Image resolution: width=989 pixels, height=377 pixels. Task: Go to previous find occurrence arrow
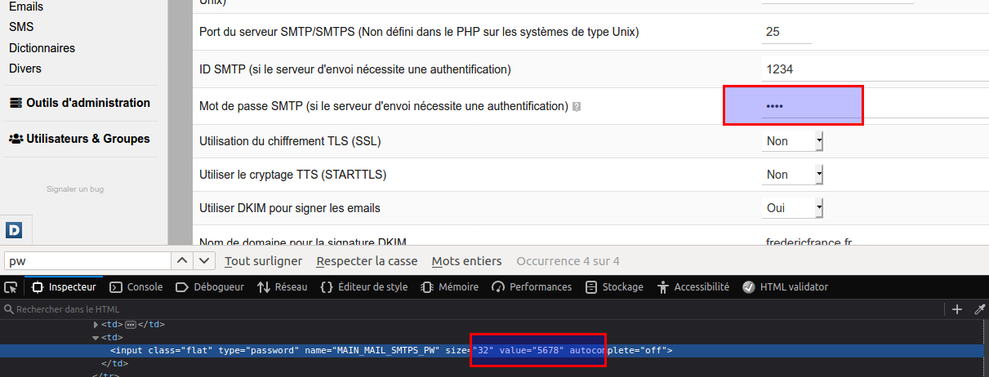pyautogui.click(x=181, y=261)
